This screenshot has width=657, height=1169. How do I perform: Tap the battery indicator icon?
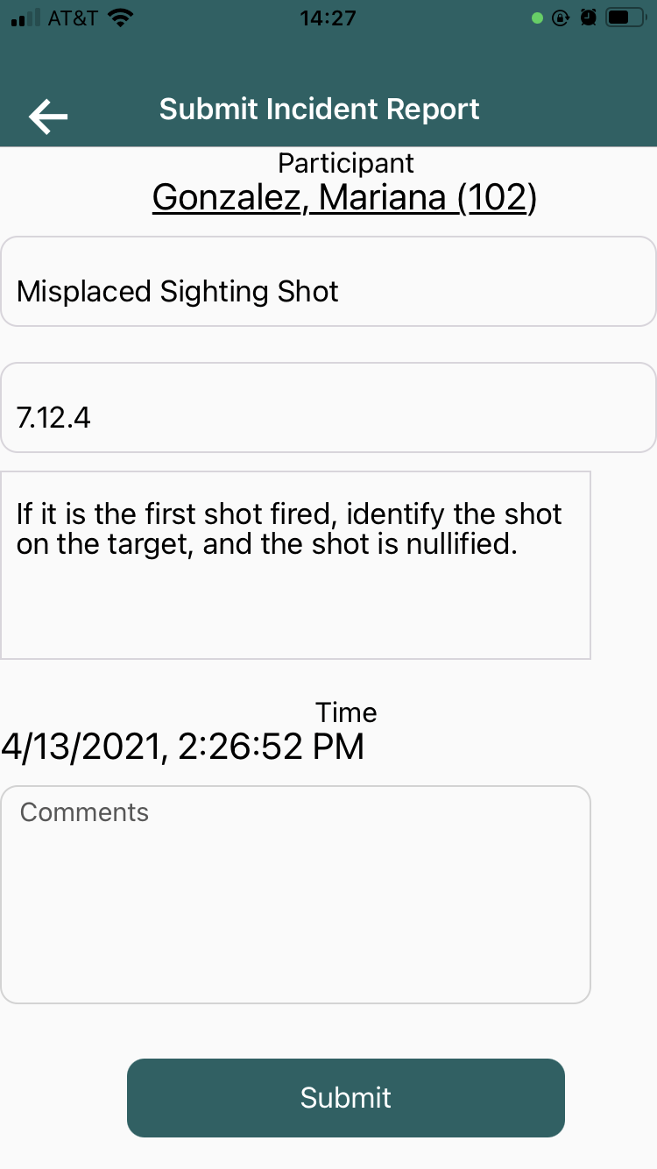click(x=625, y=18)
